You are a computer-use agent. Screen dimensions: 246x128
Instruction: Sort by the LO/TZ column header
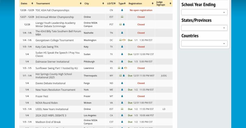tap(111, 3)
